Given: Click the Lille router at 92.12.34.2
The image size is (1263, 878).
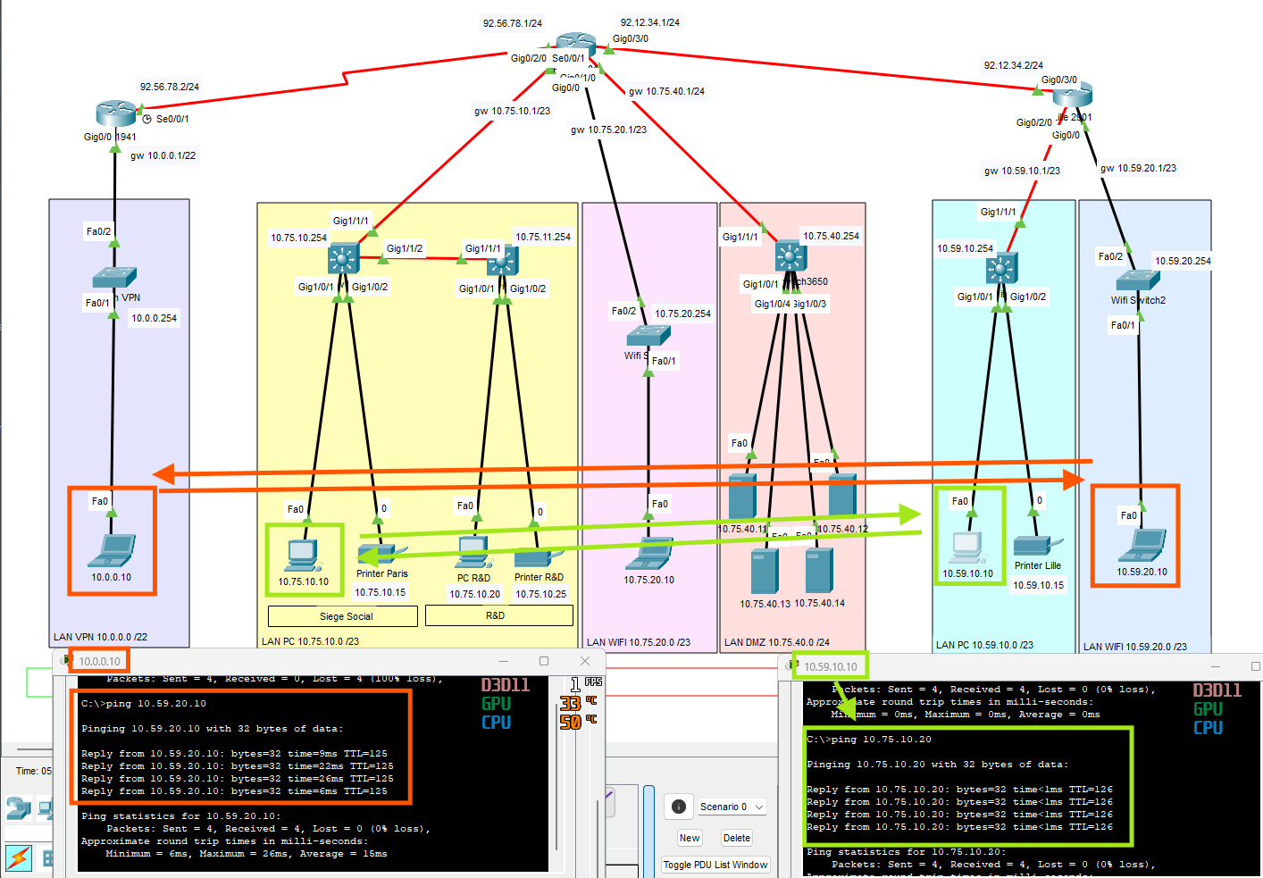Looking at the screenshot, I should 1072,94.
